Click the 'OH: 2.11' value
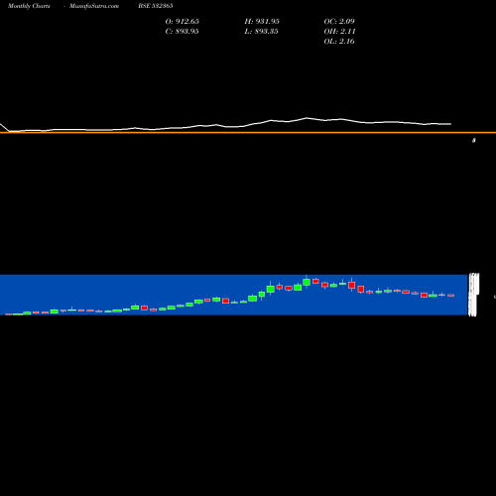496x496 pixels. click(339, 31)
